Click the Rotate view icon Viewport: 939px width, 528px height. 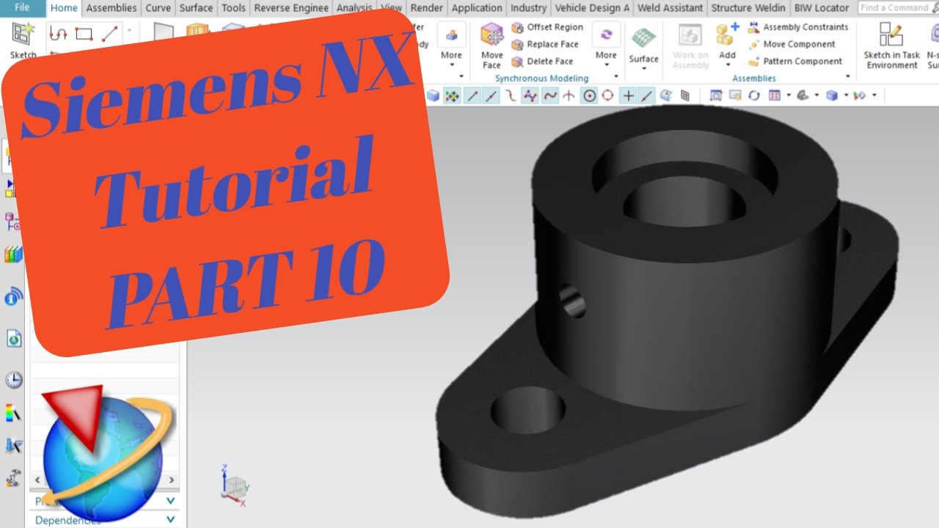pyautogui.click(x=753, y=95)
